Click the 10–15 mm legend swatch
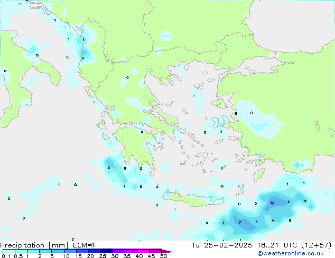This screenshot has width=335, height=258. [x=70, y=251]
